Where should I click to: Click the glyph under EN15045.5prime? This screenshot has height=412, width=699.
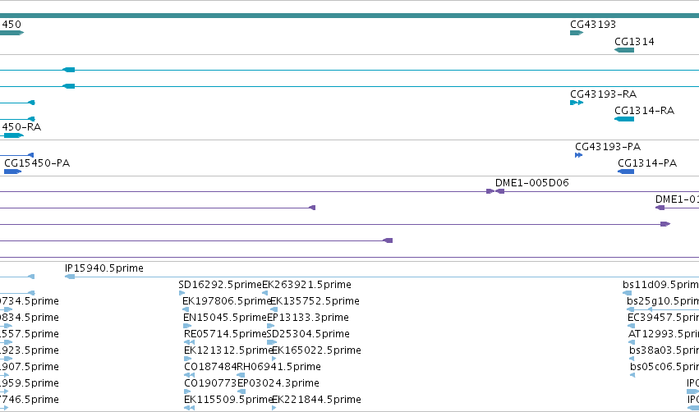tap(187, 326)
